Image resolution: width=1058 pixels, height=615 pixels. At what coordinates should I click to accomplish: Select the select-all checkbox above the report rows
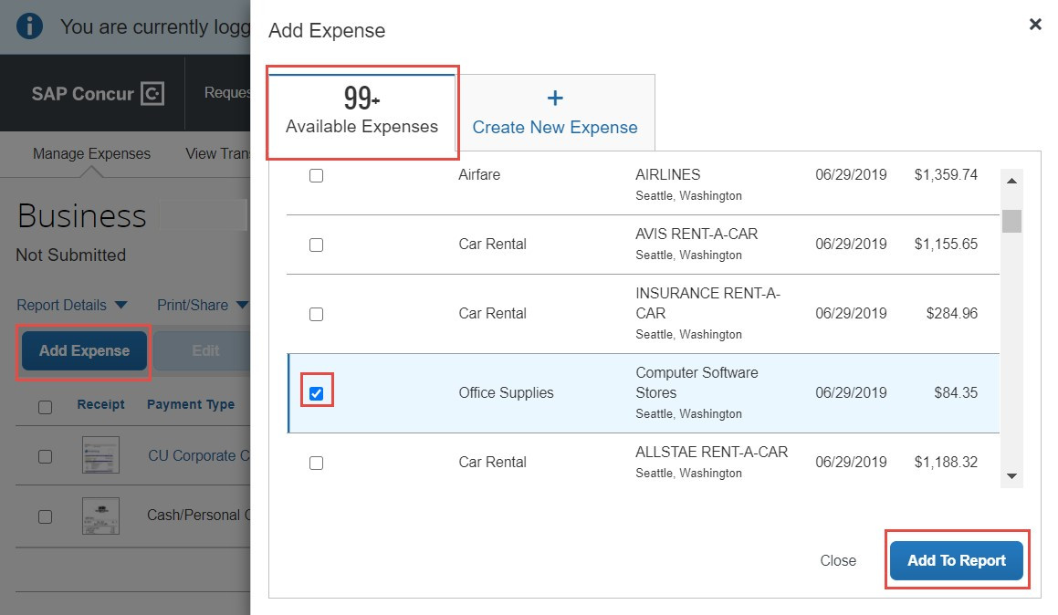pyautogui.click(x=44, y=407)
